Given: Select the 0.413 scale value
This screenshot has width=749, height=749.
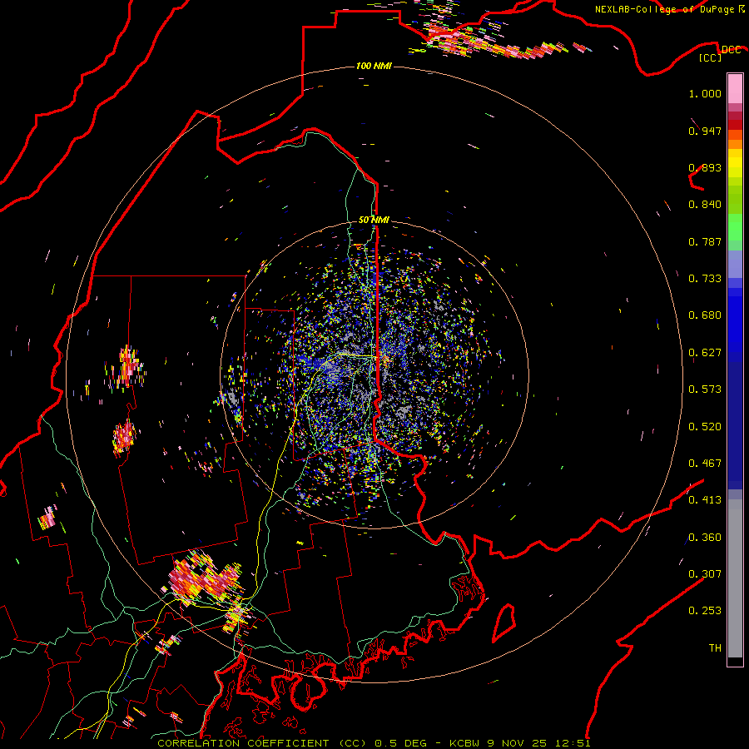Looking at the screenshot, I should (705, 500).
